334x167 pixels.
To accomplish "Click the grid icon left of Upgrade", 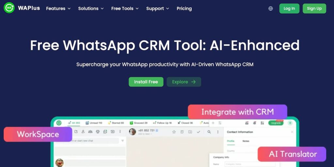I will pyautogui.click(x=262, y=123).
